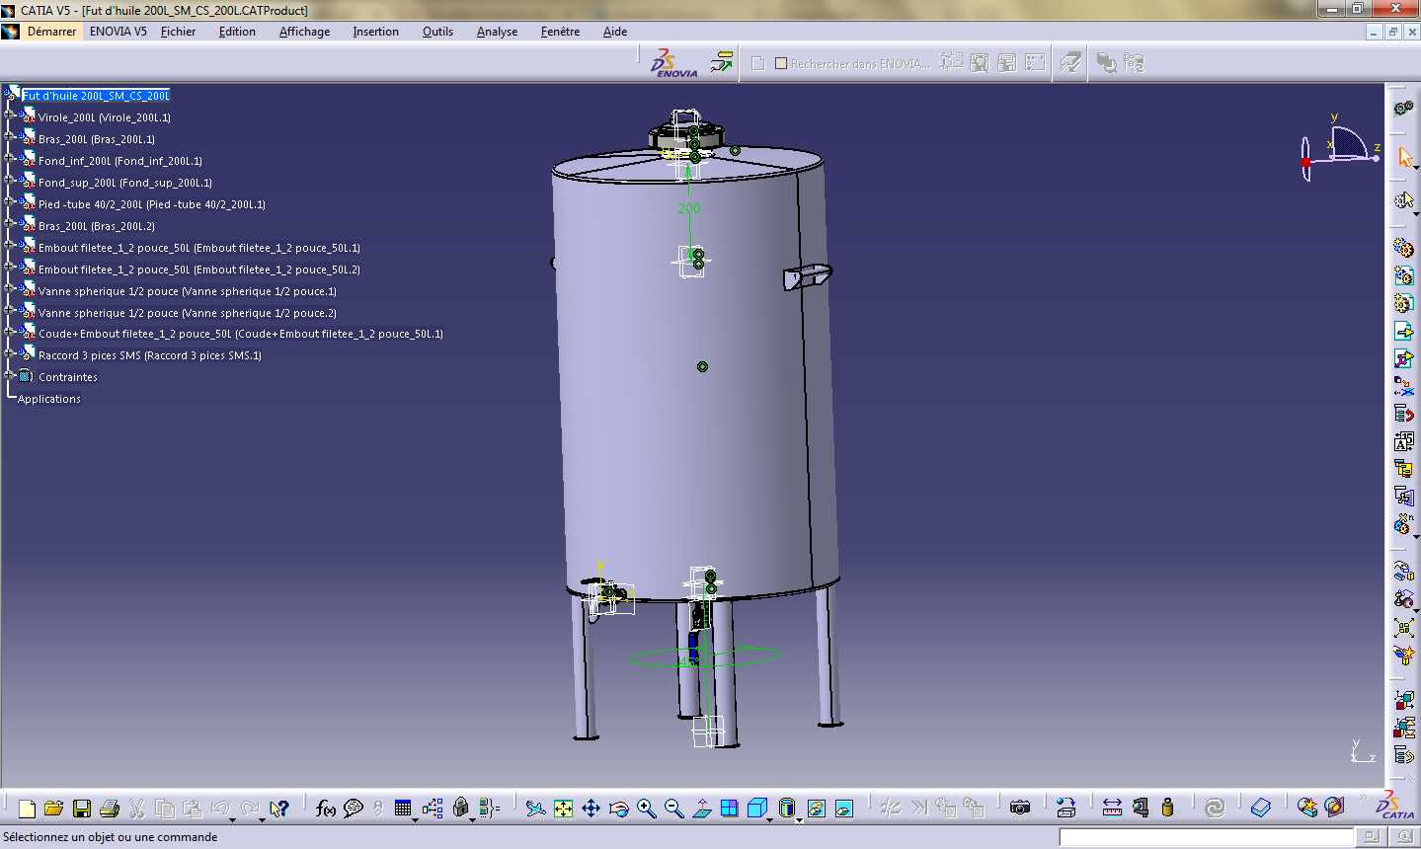Expand the Fond_inf_200L tree node
This screenshot has width=1421, height=849.
point(9,158)
